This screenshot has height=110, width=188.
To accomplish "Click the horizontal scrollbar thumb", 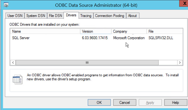I will (x=87, y=63).
